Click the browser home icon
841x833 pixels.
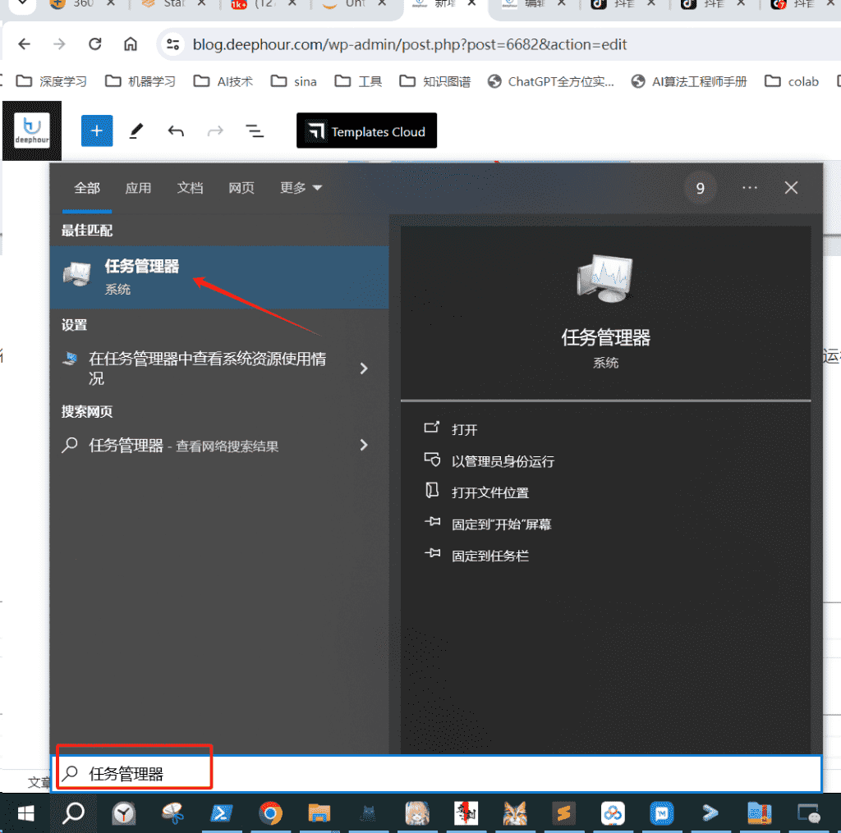pyautogui.click(x=131, y=44)
